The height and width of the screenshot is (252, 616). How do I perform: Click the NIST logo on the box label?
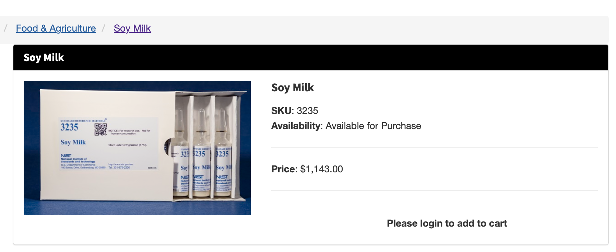click(66, 156)
